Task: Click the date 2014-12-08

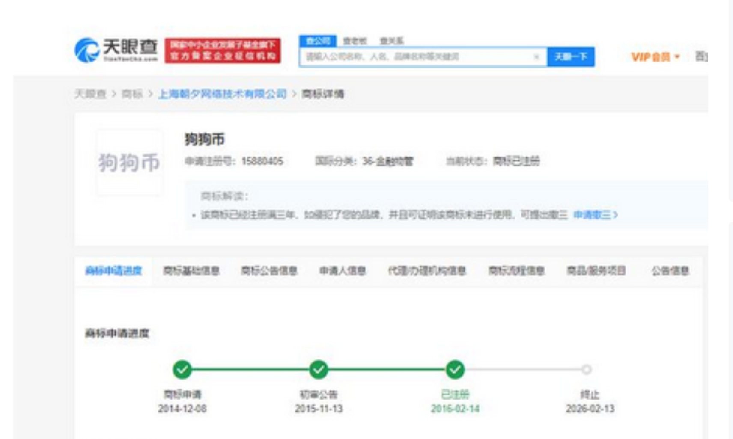Action: click(182, 409)
